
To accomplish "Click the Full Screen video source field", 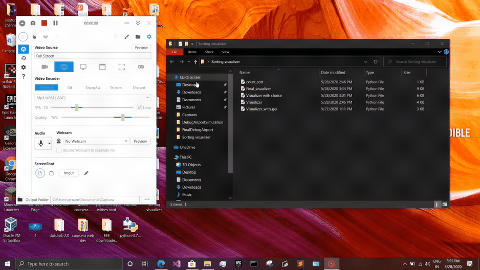I will [93, 56].
